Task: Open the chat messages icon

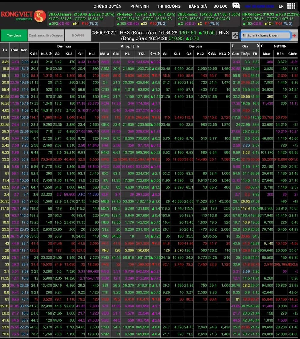Action: pos(236,6)
